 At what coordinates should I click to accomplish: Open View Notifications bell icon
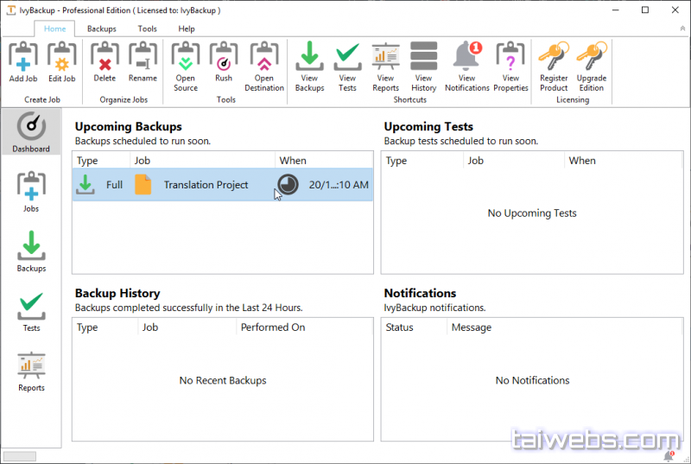[x=467, y=67]
